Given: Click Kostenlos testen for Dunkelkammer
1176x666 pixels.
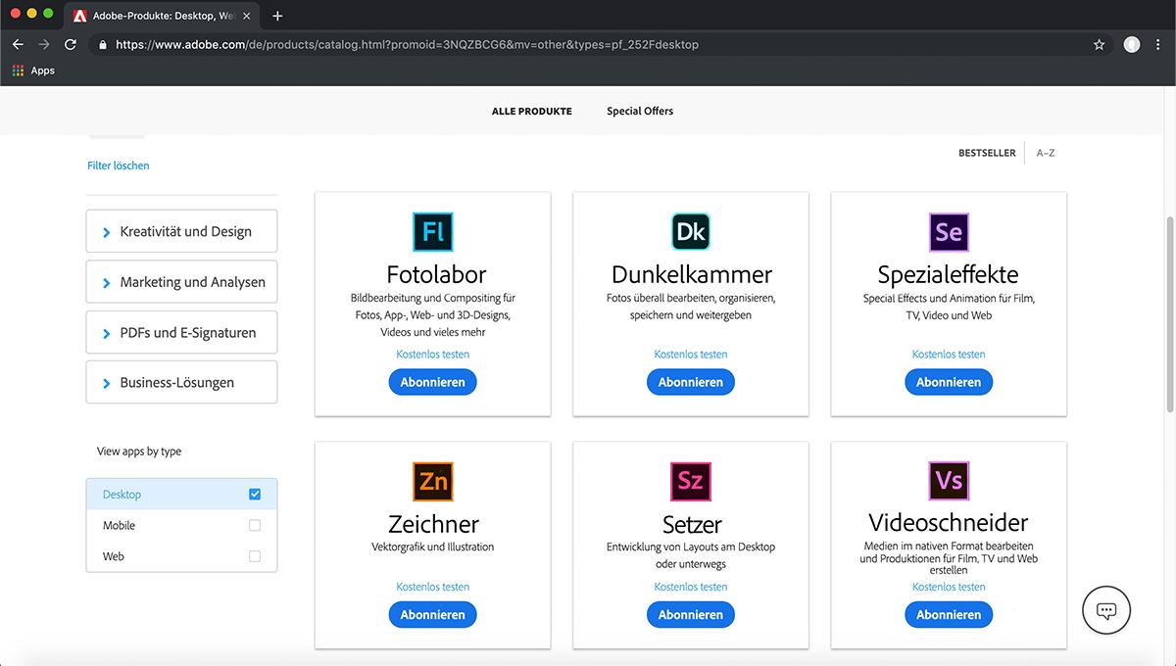Looking at the screenshot, I should pyautogui.click(x=691, y=355).
